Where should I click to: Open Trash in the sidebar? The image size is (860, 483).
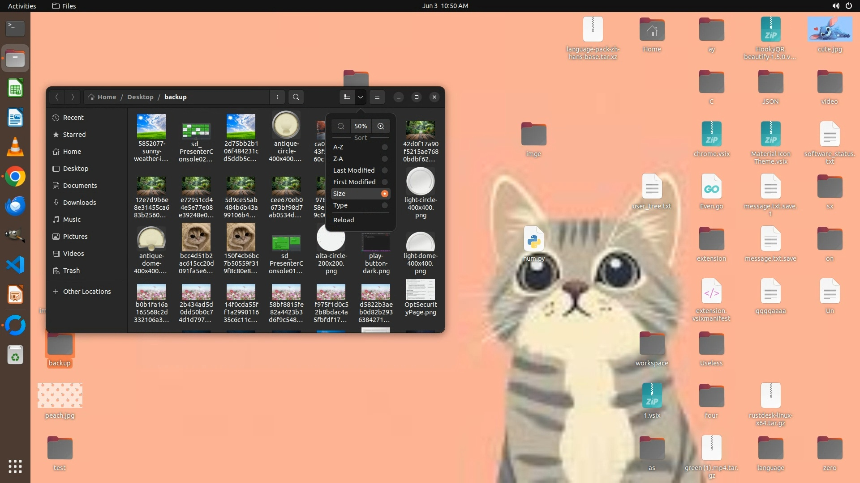click(71, 271)
